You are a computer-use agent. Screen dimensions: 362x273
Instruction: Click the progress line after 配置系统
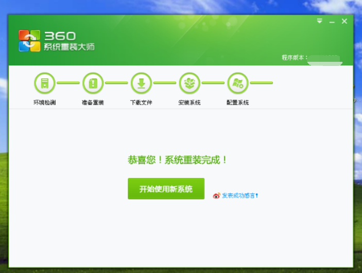261,82
